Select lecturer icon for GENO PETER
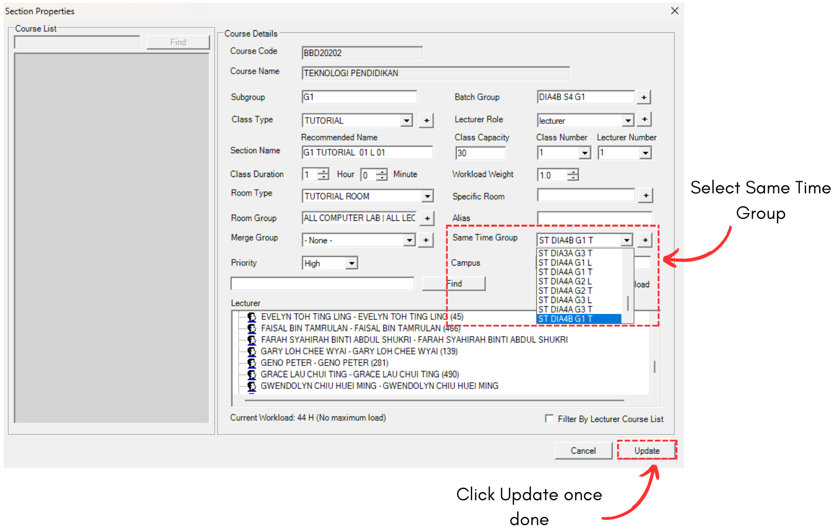This screenshot has width=835, height=532. pos(252,363)
